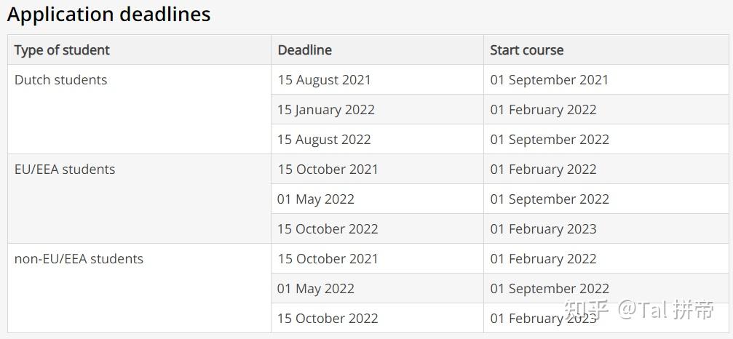
Task: Click EU/EEA students' 01 May 2022 deadline
Action: coord(315,199)
